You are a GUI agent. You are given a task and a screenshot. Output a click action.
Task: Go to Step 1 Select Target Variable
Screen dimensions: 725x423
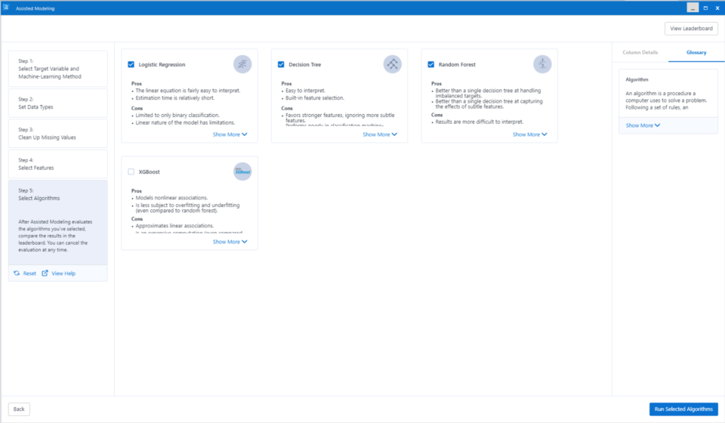pos(58,69)
